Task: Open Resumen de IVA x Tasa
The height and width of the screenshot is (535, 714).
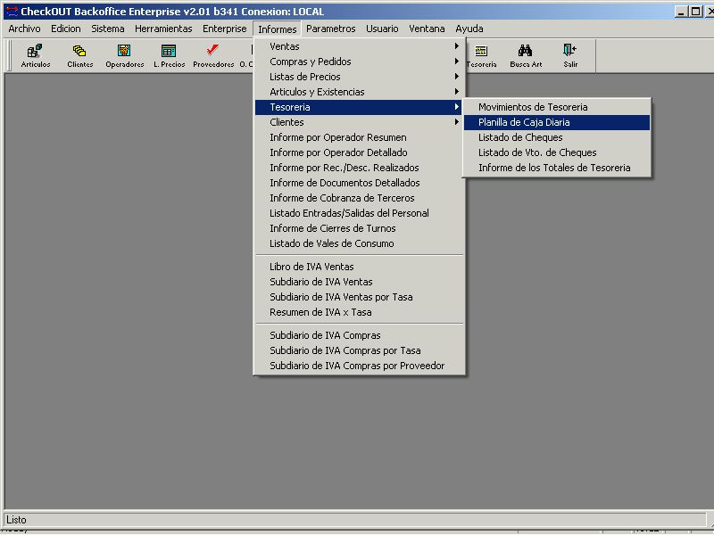Action: coord(360,313)
